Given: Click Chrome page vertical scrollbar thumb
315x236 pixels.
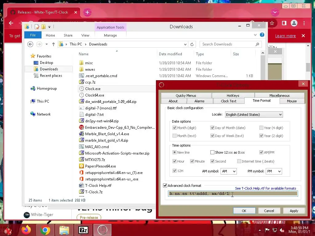Looking at the screenshot, I should pos(308,67).
